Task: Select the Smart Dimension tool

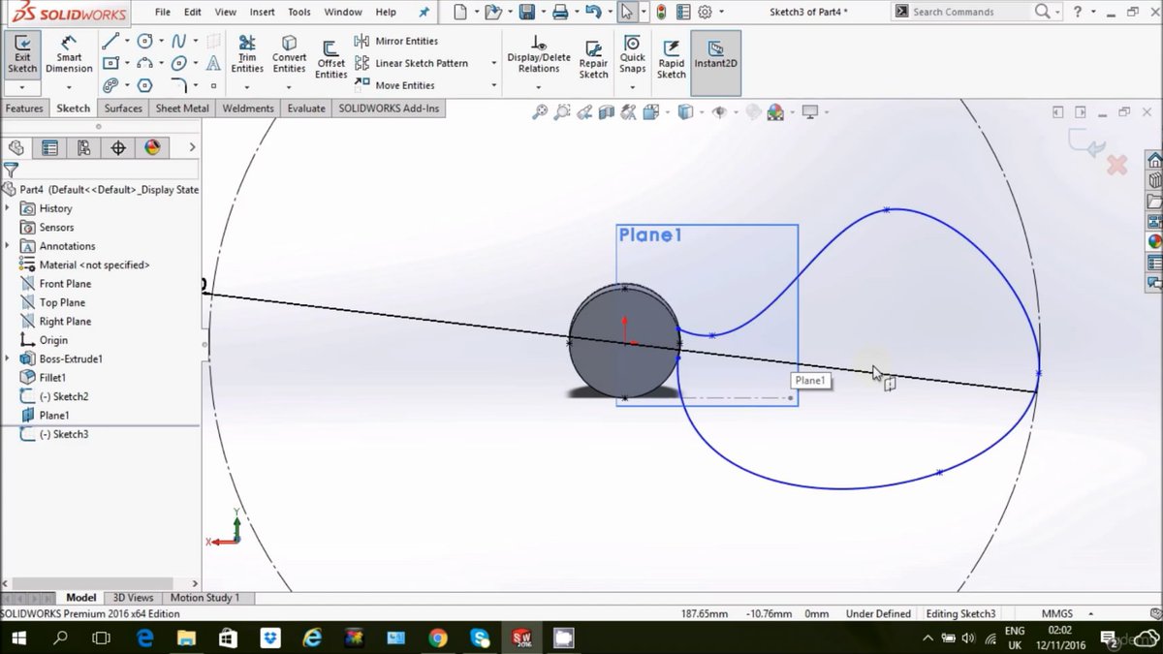Action: coord(69,55)
